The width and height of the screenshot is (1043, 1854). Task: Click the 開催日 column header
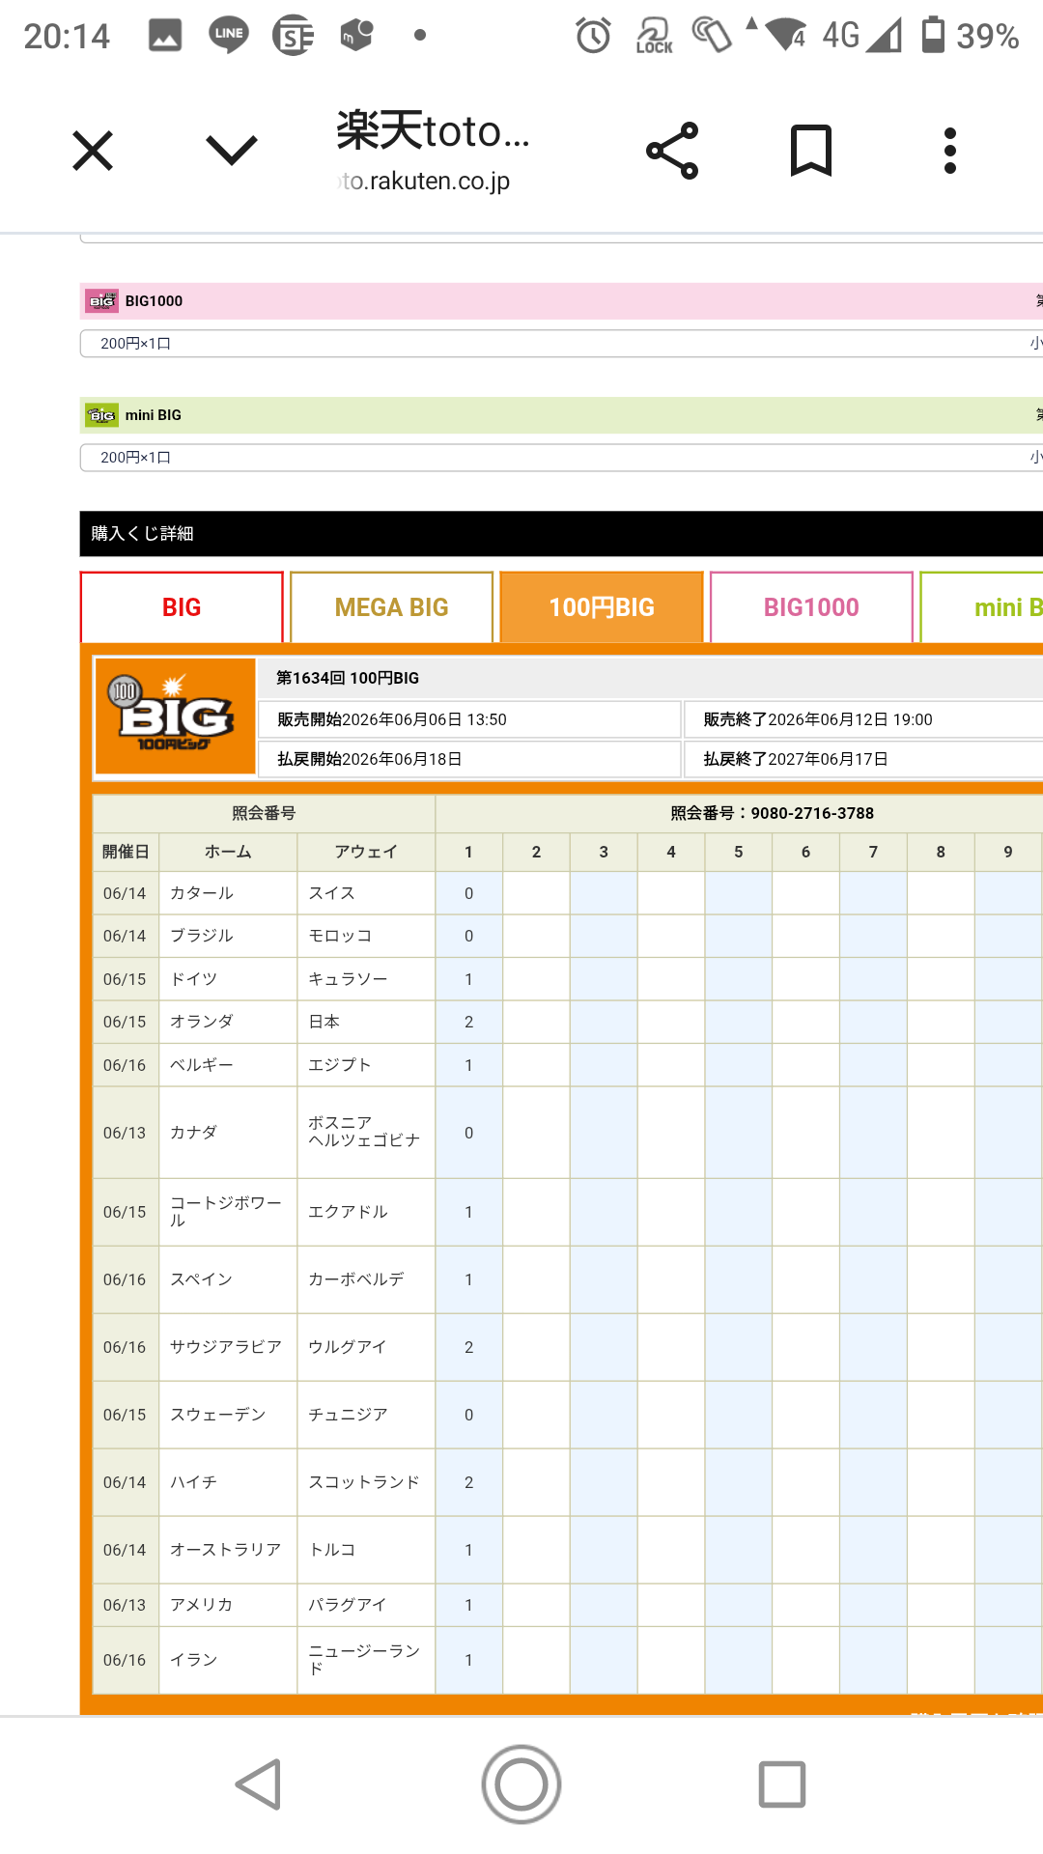point(126,852)
